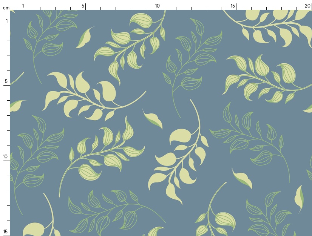Select the outlined leaf branch at bottom center
The width and height of the screenshot is (312, 236).
point(113,211)
